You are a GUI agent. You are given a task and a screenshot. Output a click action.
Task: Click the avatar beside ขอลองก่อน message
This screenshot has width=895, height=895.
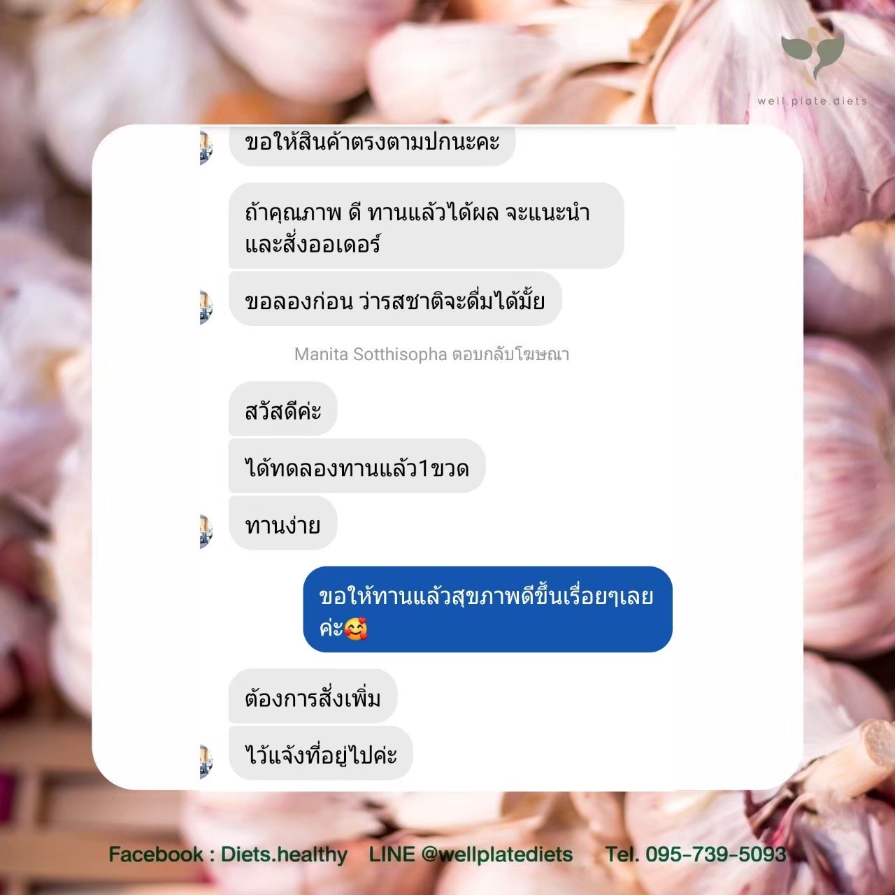(206, 308)
